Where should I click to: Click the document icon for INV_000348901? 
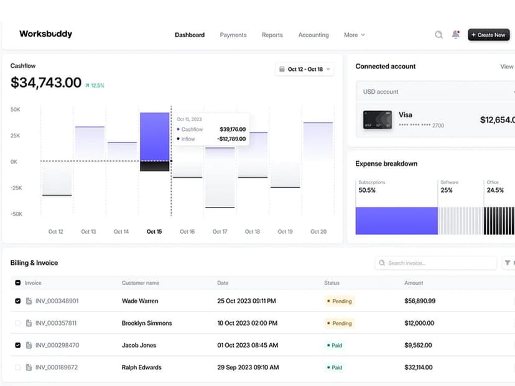(29, 301)
